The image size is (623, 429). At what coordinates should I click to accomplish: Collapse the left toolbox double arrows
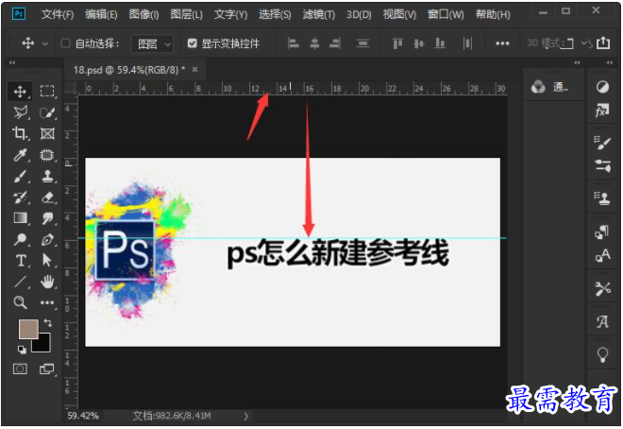point(12,62)
